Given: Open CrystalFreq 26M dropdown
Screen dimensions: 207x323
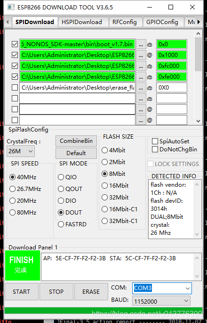Looking at the screenshot, I should point(21,151).
